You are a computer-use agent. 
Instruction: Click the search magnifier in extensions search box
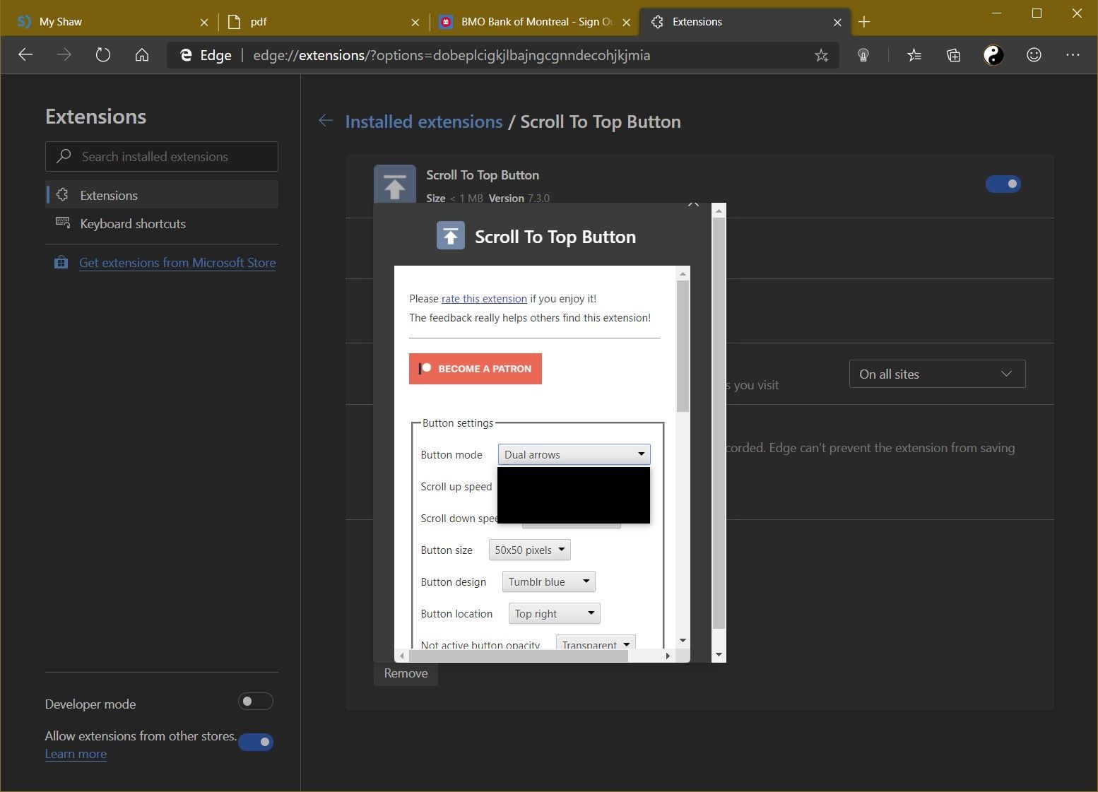(x=64, y=156)
